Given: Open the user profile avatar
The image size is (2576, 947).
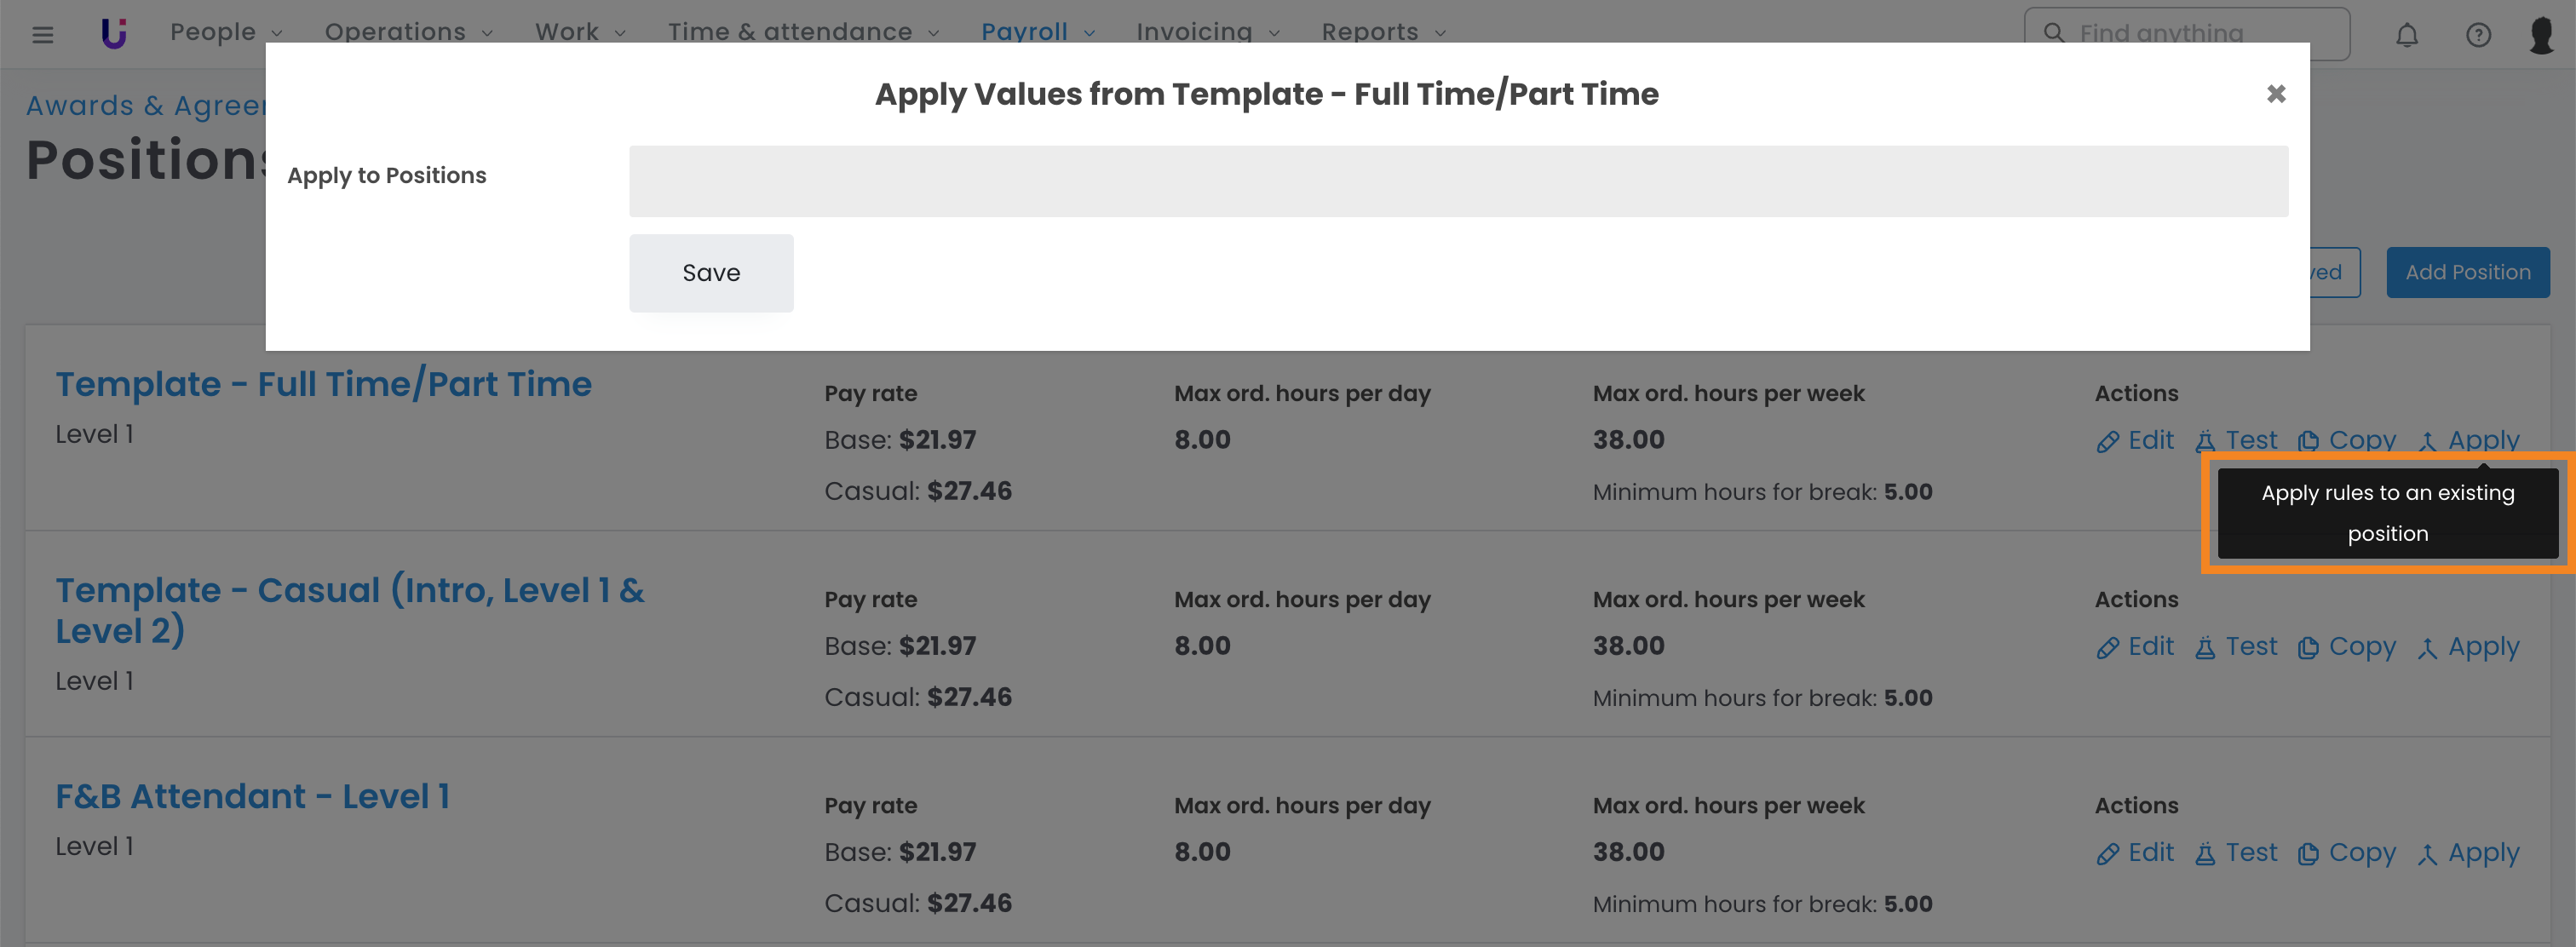Looking at the screenshot, I should pos(2540,35).
